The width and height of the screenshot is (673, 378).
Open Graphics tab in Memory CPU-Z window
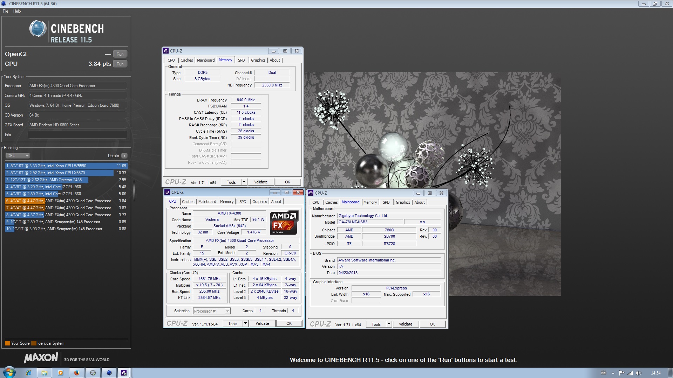(258, 60)
